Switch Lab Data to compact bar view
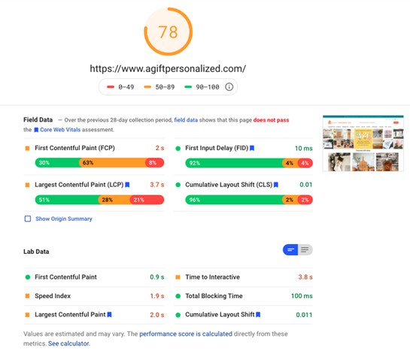Screen dimensions: 410x353 pos(290,250)
